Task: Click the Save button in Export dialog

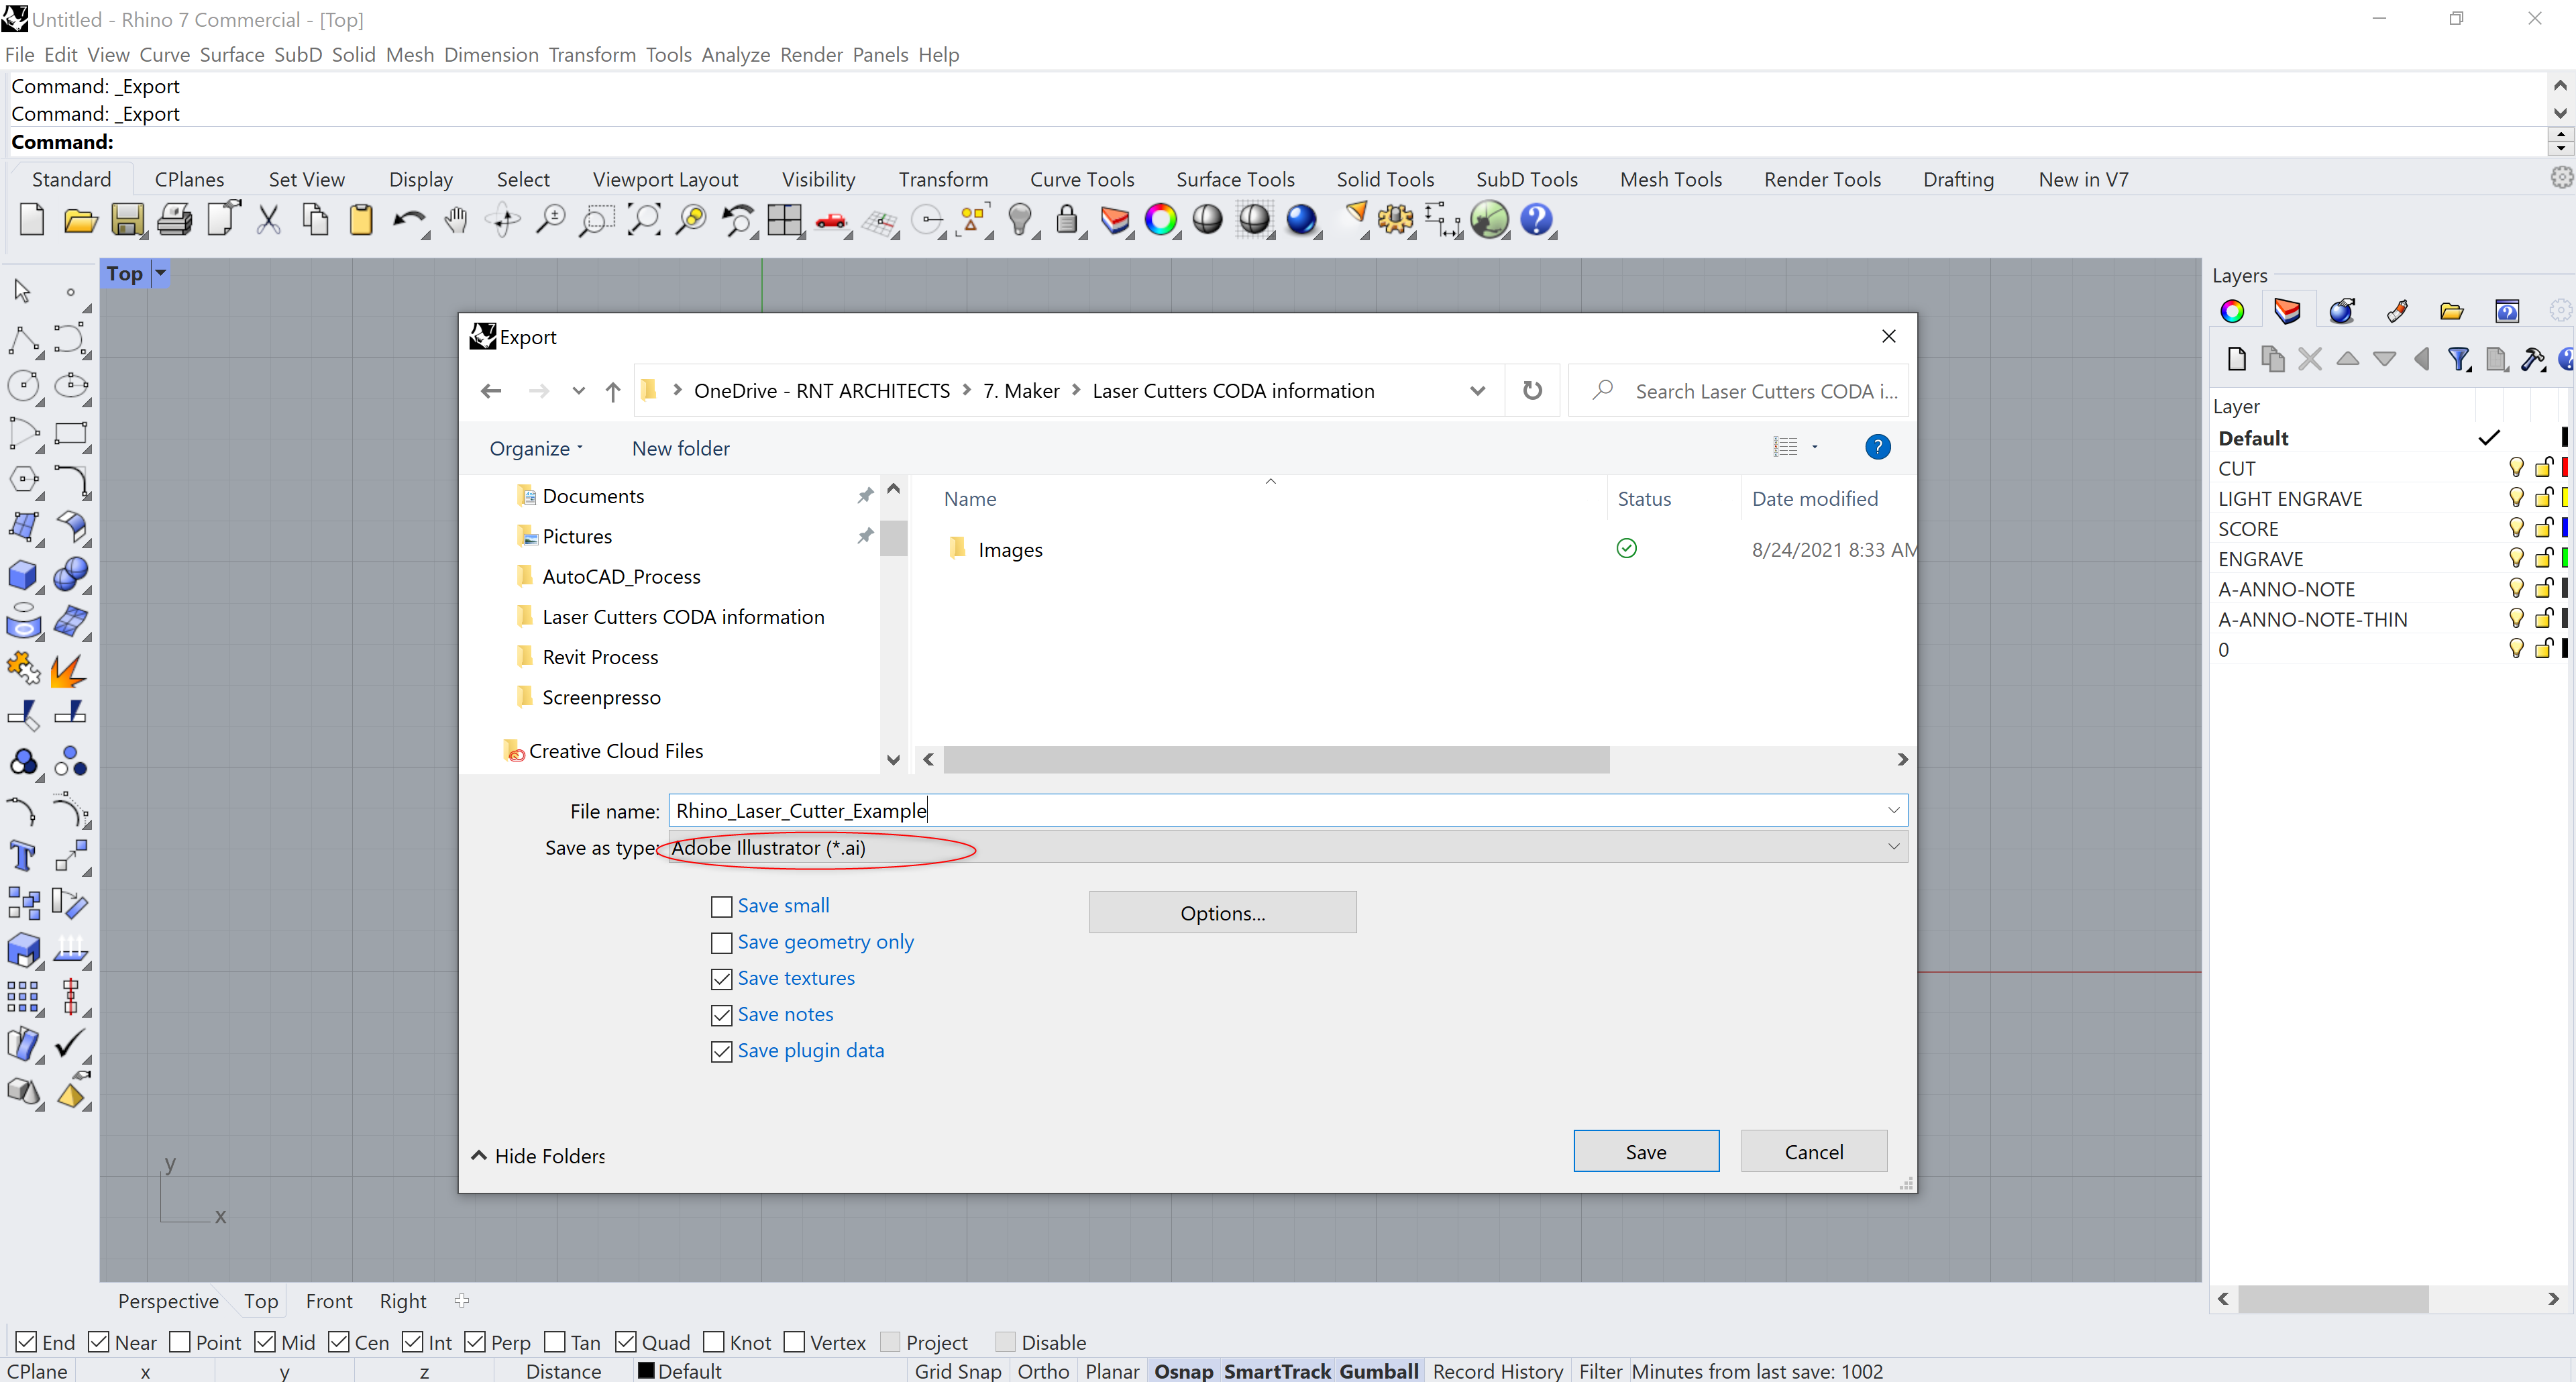Action: (1646, 1152)
